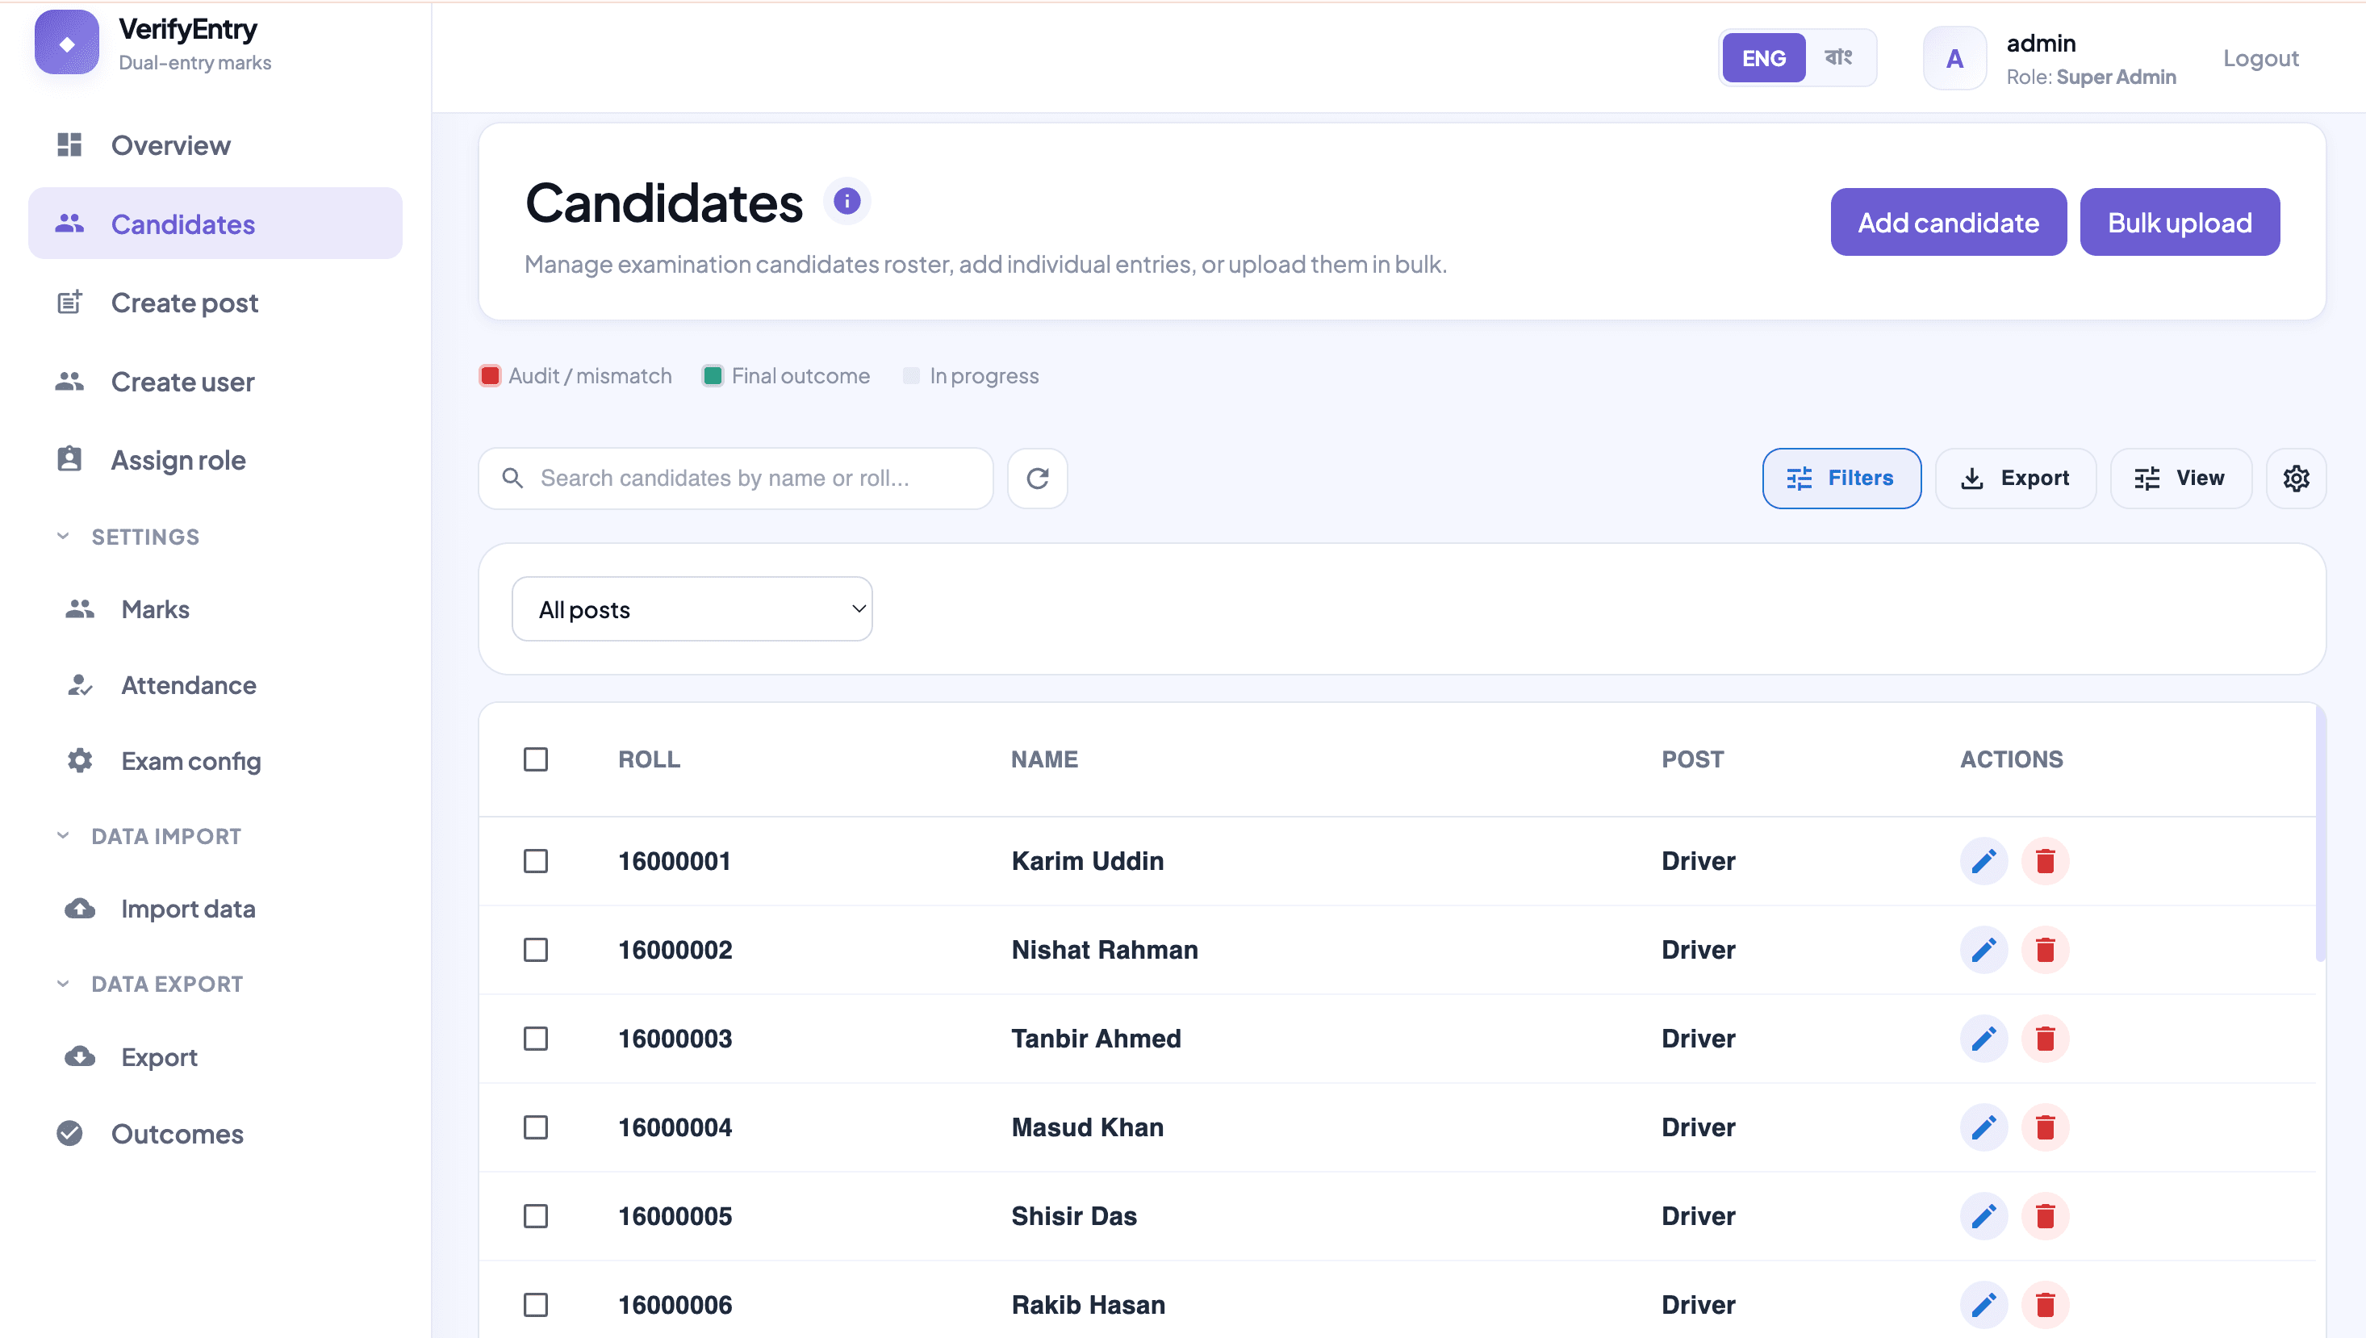Switch language to ENG
The image size is (2366, 1338).
(x=1763, y=58)
